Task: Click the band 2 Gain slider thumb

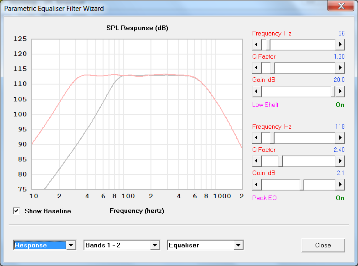Action: point(302,185)
